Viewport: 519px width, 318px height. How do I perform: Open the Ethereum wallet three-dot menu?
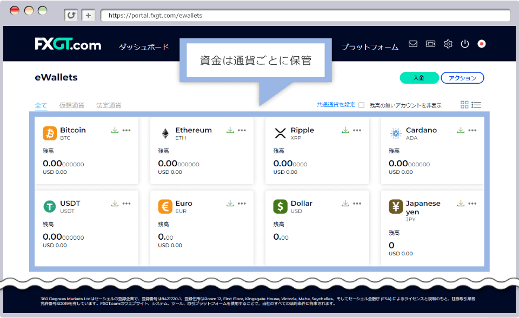(242, 130)
